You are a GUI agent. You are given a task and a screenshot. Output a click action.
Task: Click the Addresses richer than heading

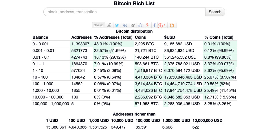(x=134, y=114)
